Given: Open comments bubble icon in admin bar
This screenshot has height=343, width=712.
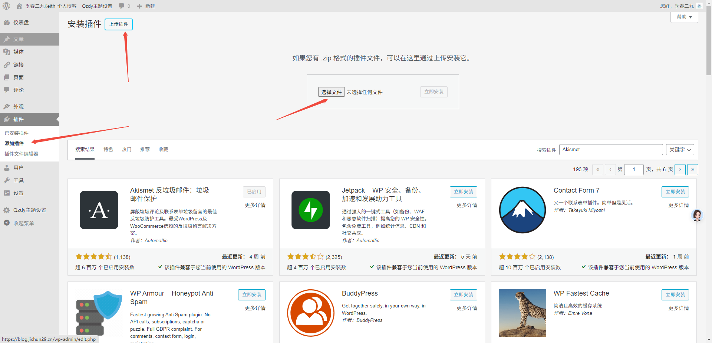Looking at the screenshot, I should click(121, 6).
